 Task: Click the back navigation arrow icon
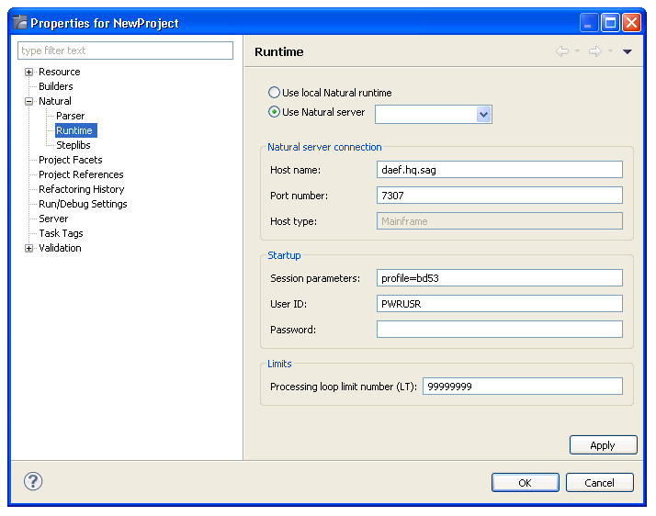(562, 51)
